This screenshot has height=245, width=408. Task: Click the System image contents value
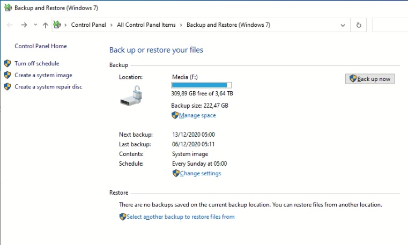click(190, 154)
